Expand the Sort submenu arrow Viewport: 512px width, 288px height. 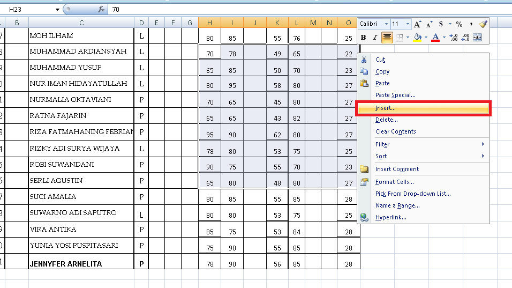(x=483, y=156)
